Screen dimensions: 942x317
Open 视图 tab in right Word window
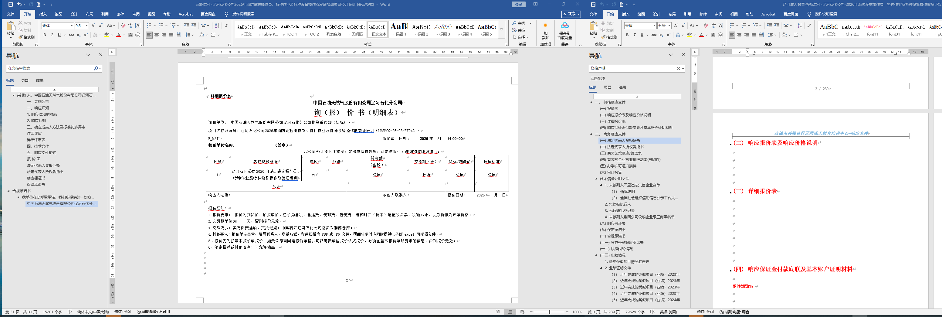coord(734,14)
